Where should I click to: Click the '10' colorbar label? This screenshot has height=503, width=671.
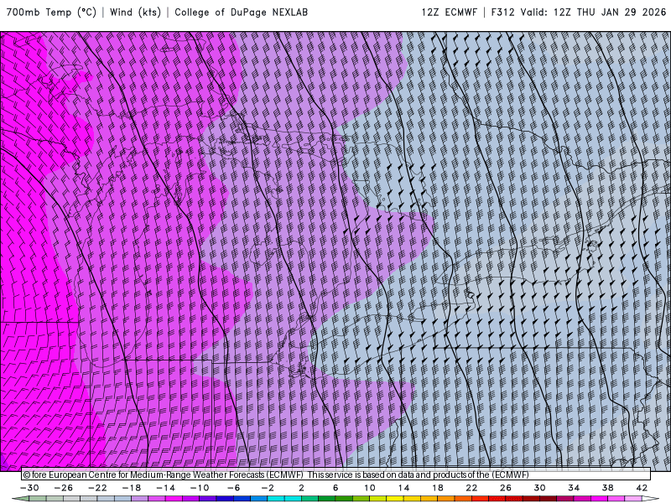pyautogui.click(x=370, y=488)
